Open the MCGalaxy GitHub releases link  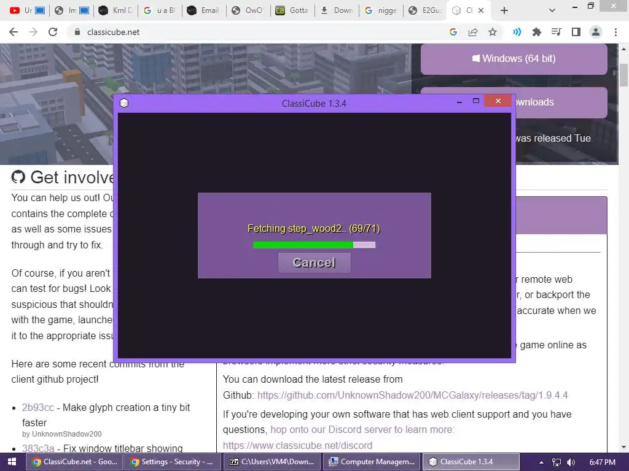[412, 396]
